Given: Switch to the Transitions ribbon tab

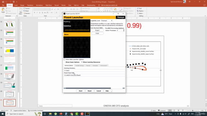Looking at the screenshot, I should coord(30,5).
